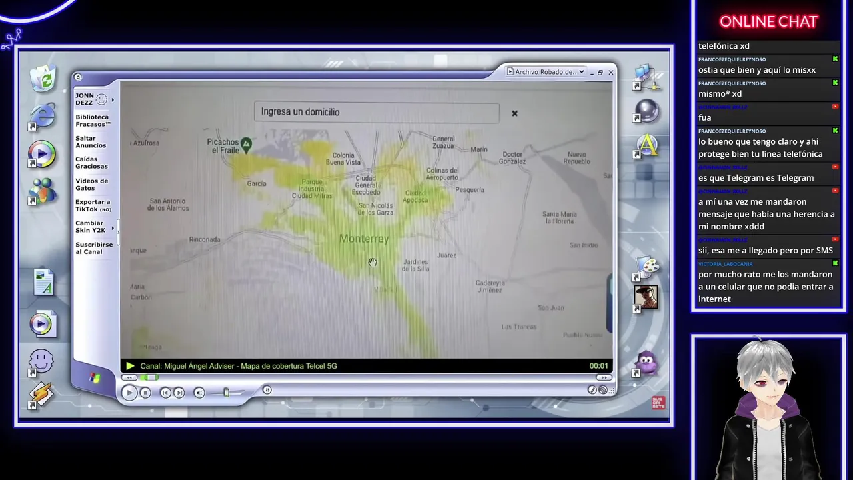Viewport: 853px width, 480px height.
Task: Collapse the sidebar with the panel handle
Action: (119, 233)
